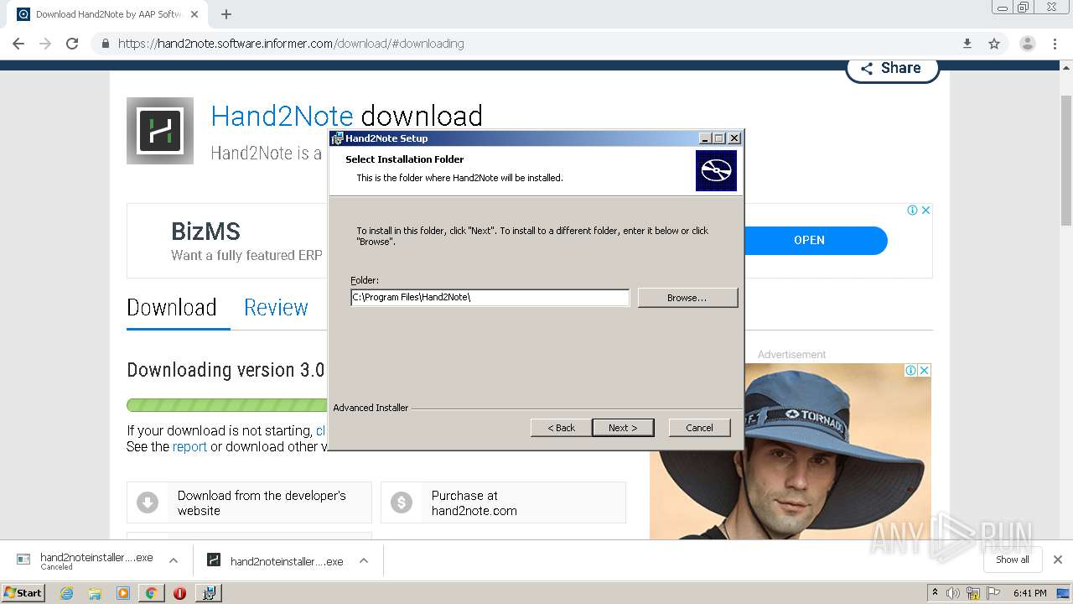Open Windows Explorer from taskbar

[x=95, y=593]
